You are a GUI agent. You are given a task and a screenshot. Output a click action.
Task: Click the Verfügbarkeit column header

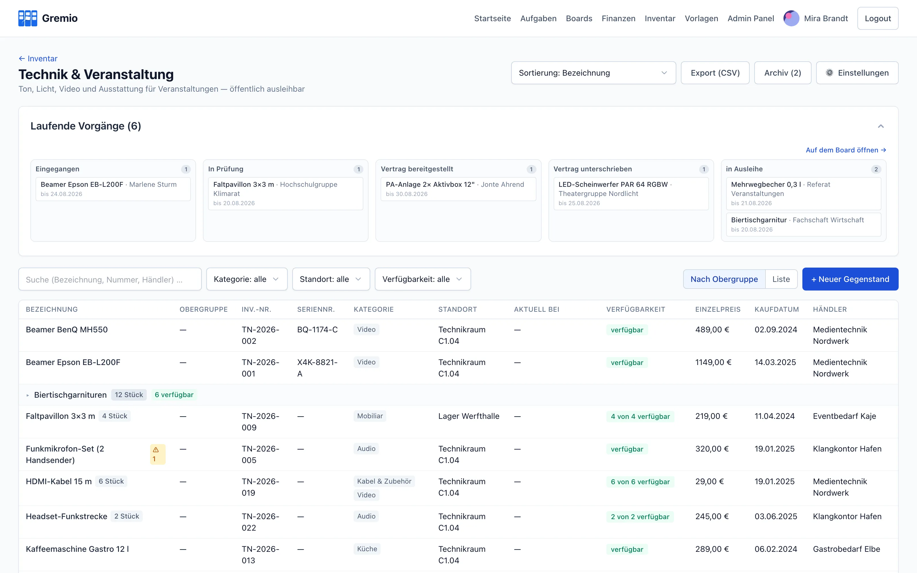pyautogui.click(x=636, y=309)
